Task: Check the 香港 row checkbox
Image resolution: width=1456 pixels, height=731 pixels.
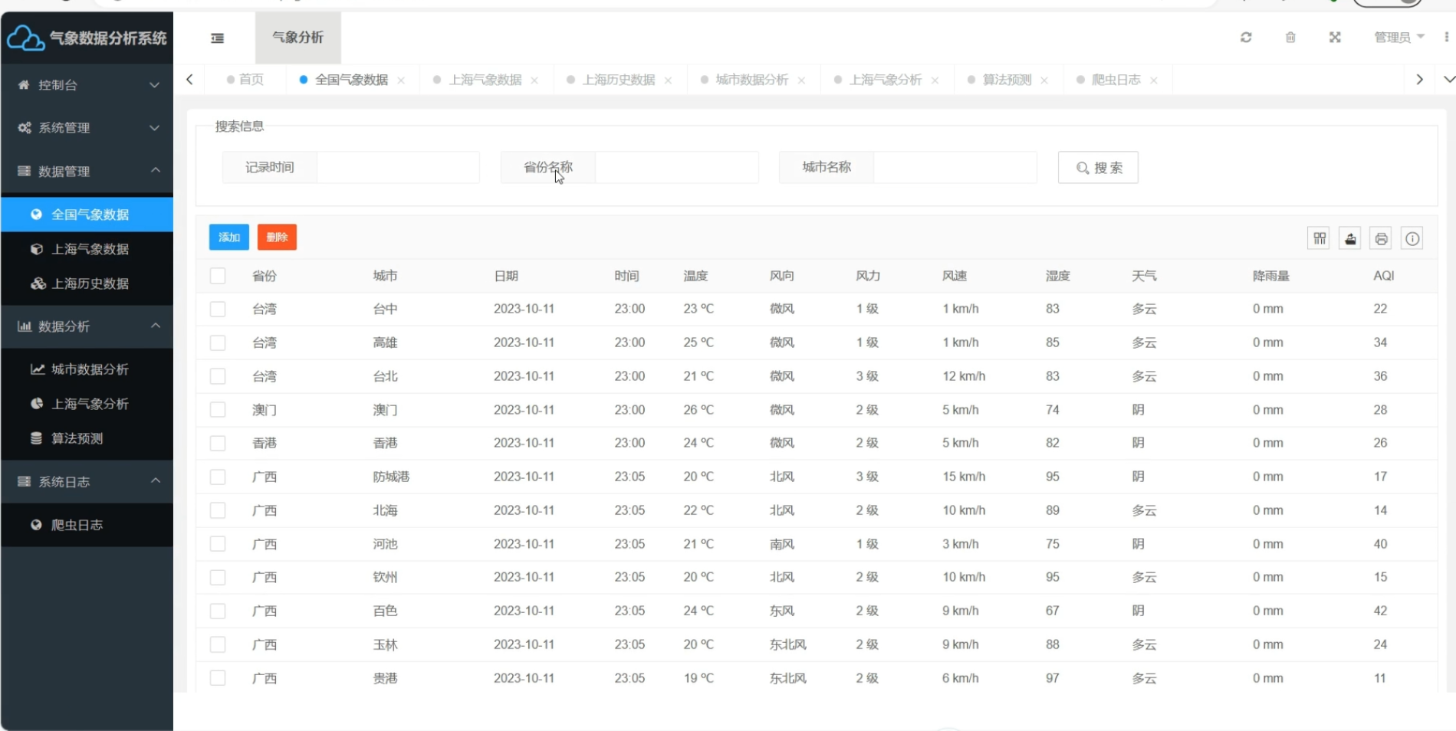Action: tap(218, 443)
